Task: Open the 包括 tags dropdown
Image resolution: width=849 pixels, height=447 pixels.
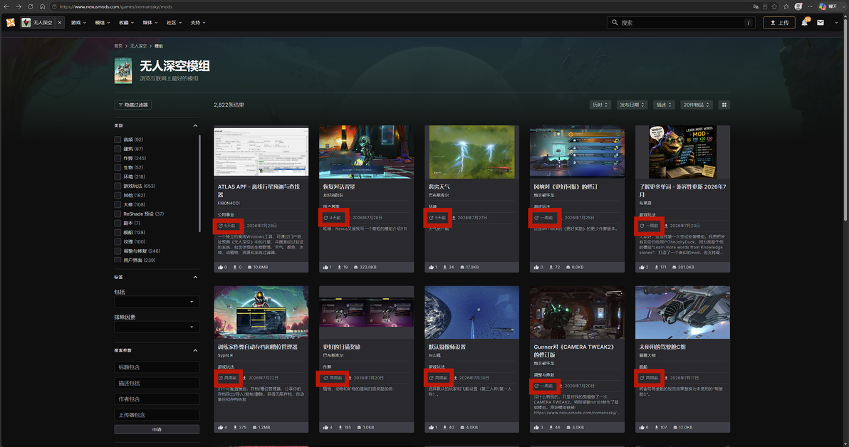Action: (x=157, y=301)
